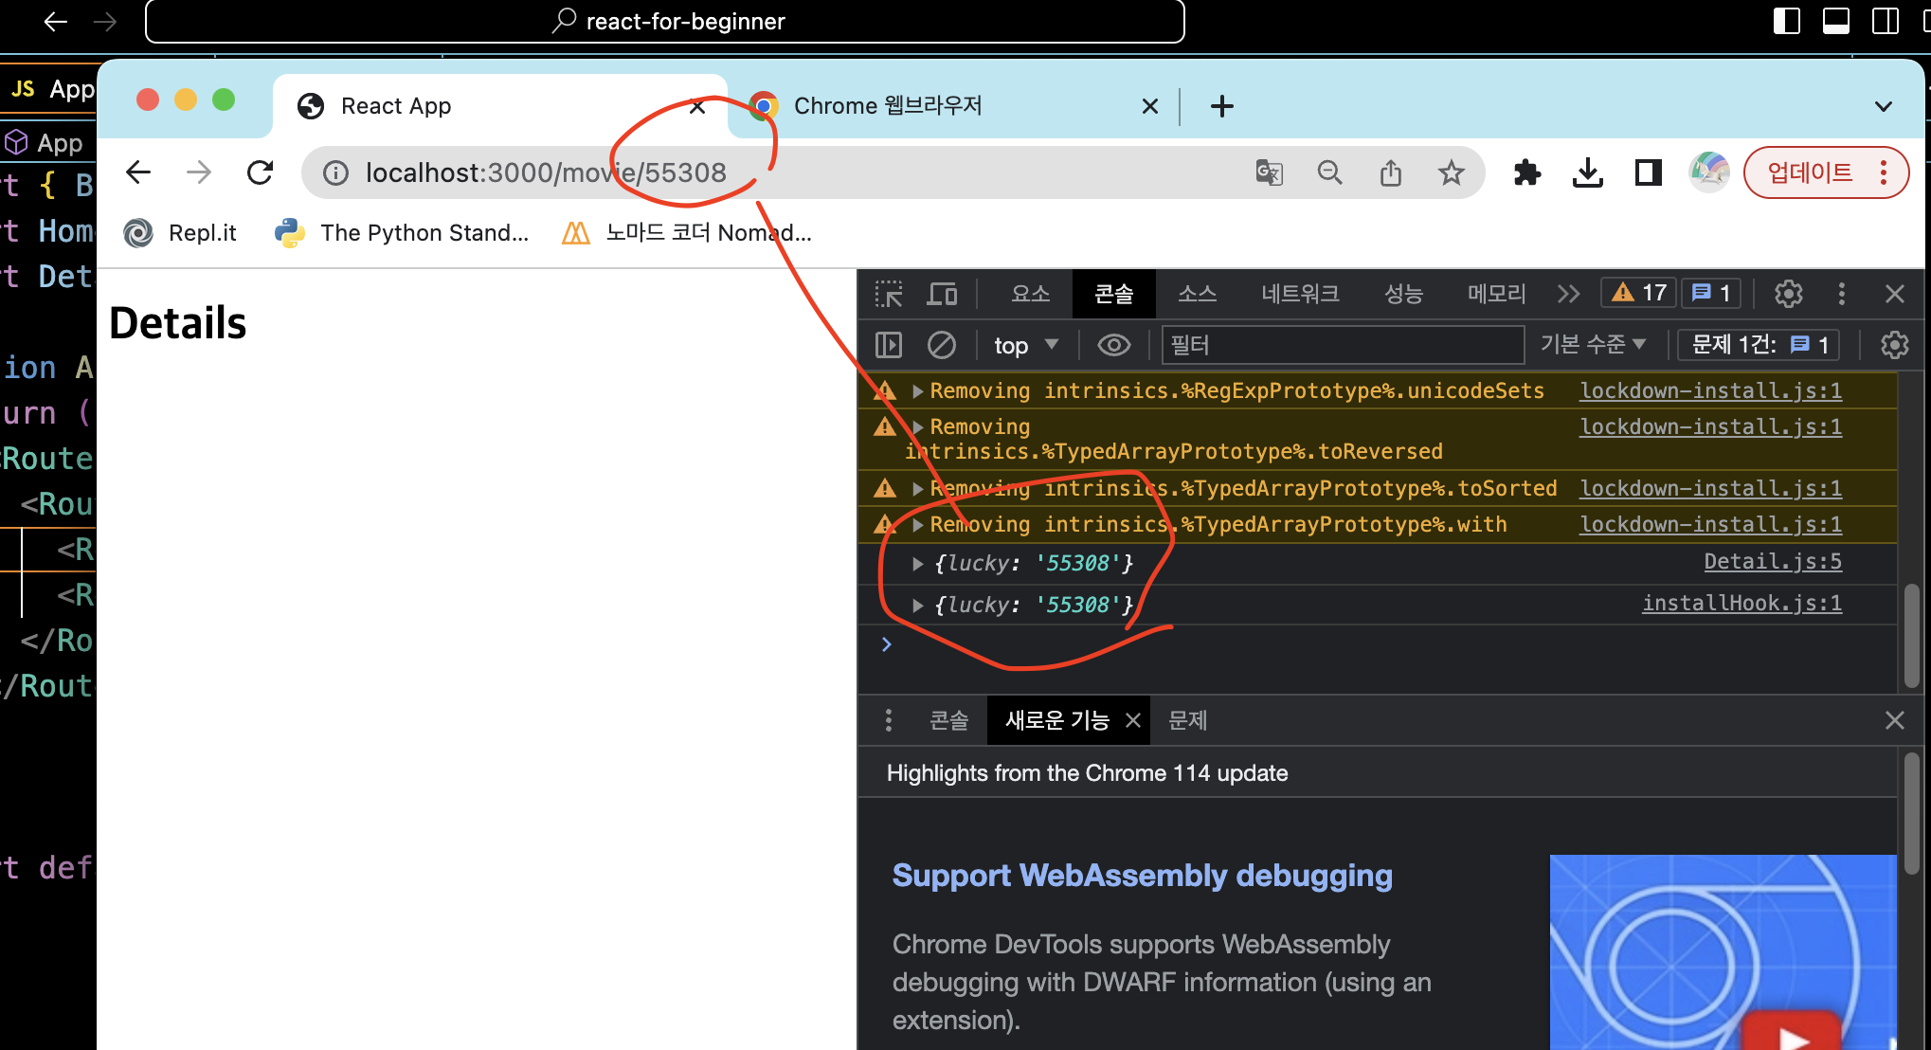Toggle the device toolbar icon
The width and height of the screenshot is (1931, 1050).
pyautogui.click(x=941, y=294)
